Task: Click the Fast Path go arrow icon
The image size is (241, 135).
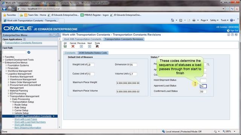Action: click(x=29, y=52)
